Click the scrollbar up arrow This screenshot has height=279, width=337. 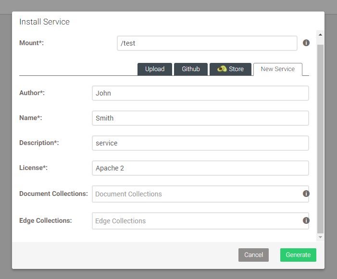(x=321, y=35)
